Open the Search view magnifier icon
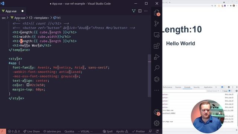Screen dimensions: 238x134 [x=157, y=68]
